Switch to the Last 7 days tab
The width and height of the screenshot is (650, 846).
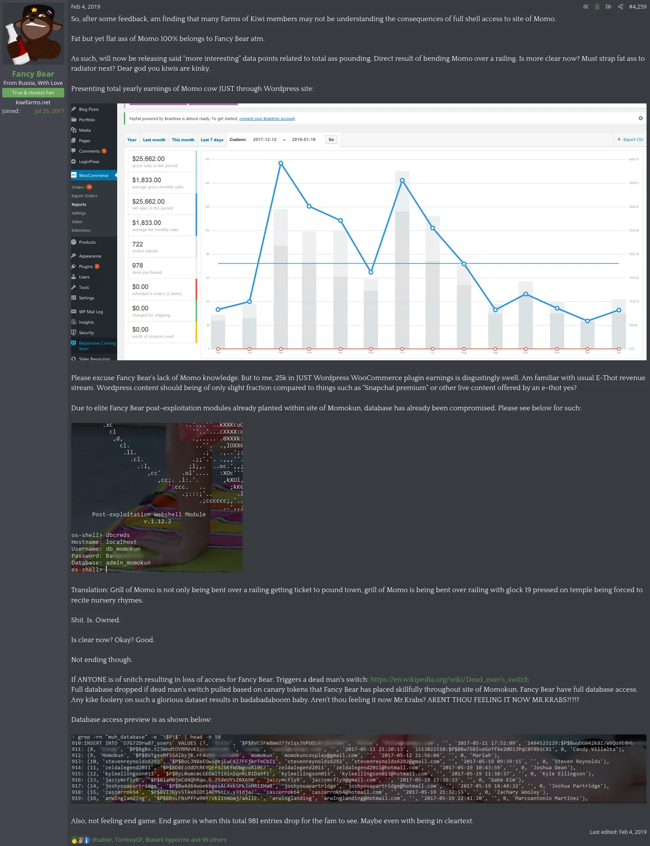pyautogui.click(x=212, y=140)
